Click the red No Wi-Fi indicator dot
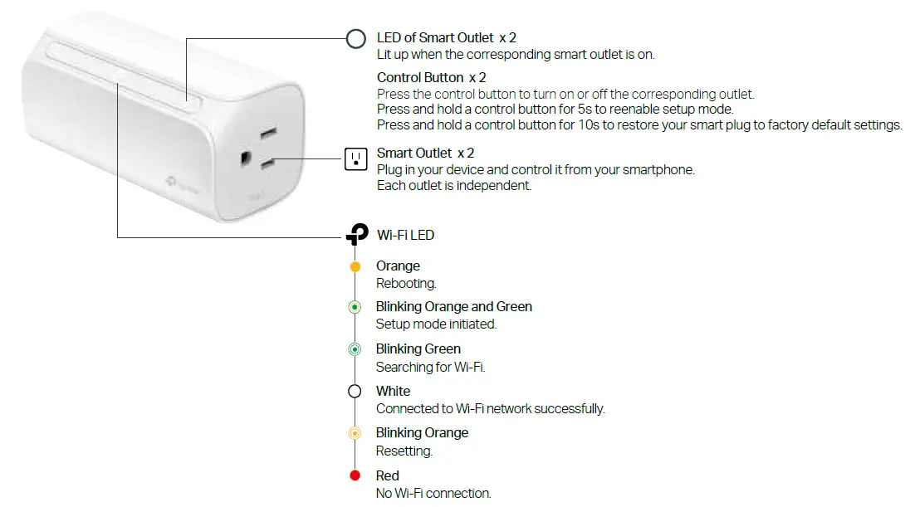Screen dimensions: 910x507 [x=355, y=475]
